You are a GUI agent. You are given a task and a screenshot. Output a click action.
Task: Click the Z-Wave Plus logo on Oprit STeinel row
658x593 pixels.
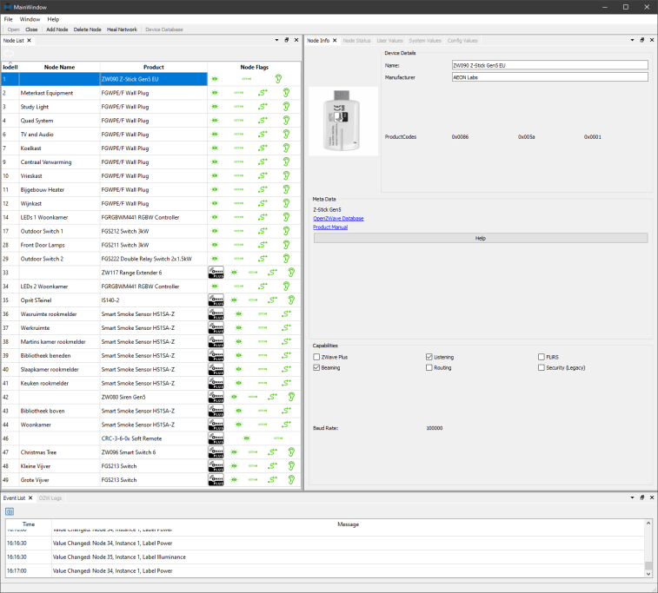(216, 300)
